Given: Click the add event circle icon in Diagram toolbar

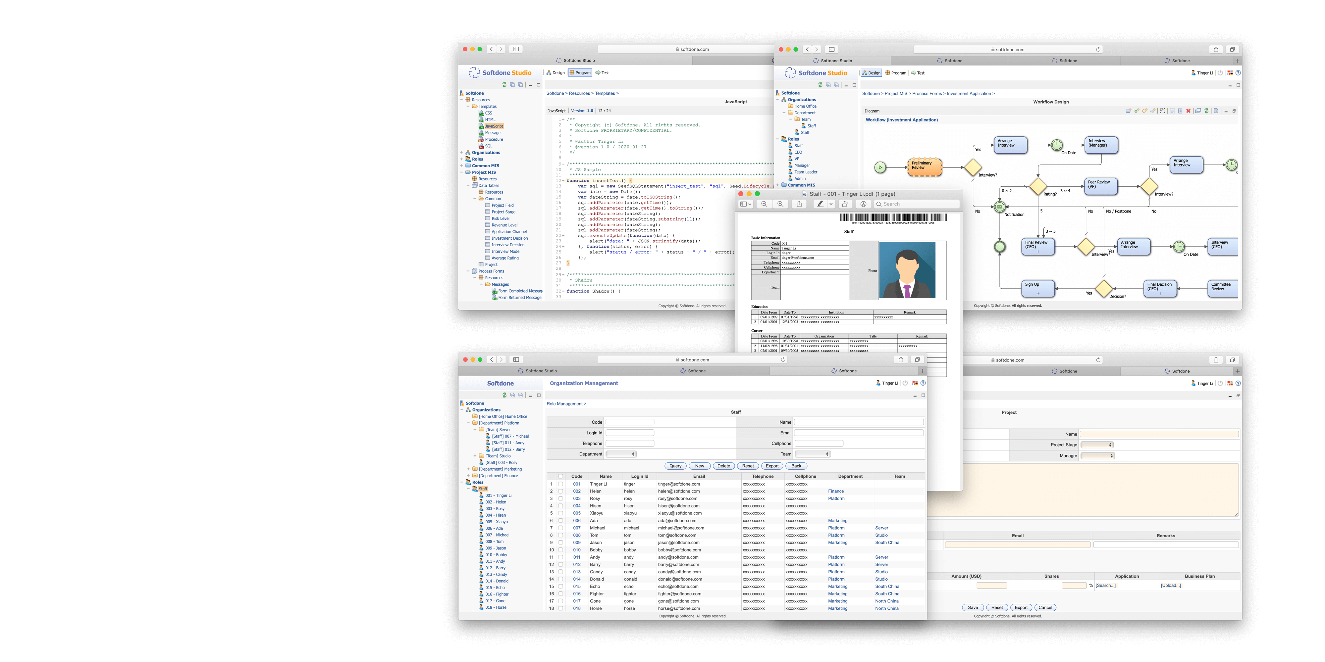Looking at the screenshot, I should coord(1137,111).
